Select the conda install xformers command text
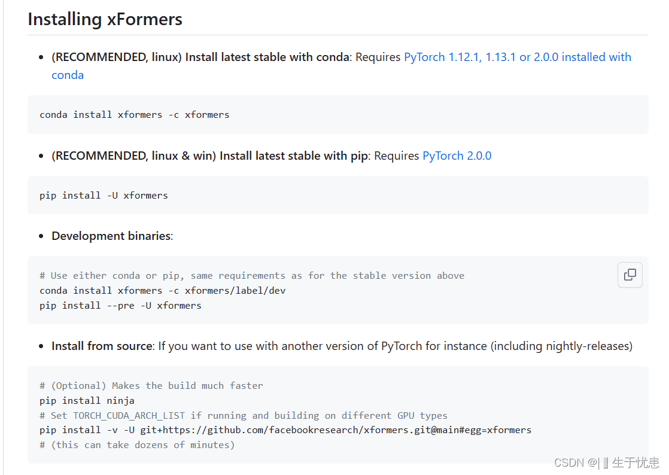Screen dimensions: 669x475 [x=134, y=114]
